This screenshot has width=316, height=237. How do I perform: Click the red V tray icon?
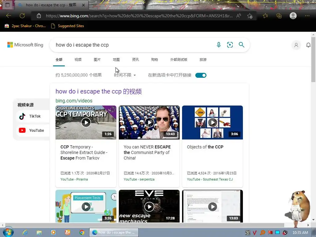tap(255, 233)
